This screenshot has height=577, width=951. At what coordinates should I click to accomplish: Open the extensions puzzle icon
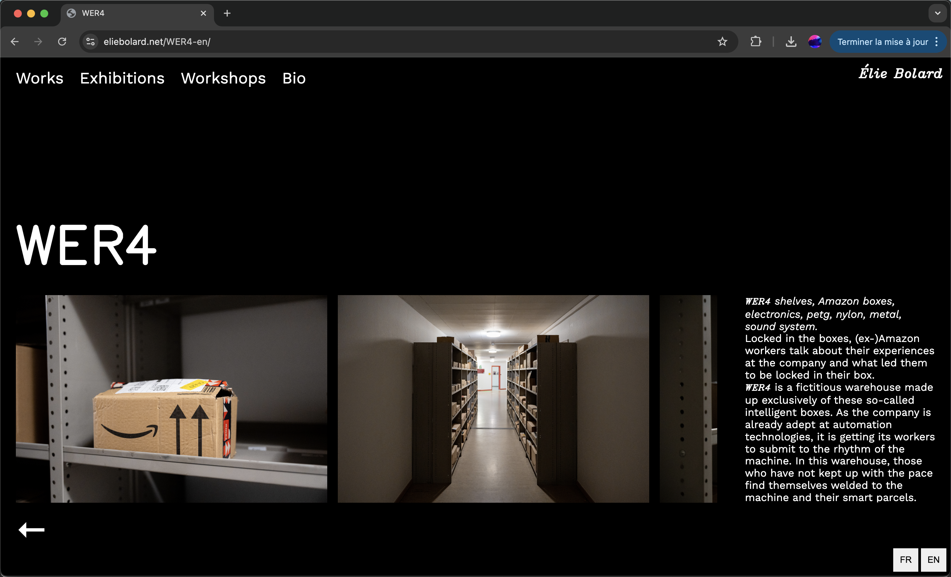coord(756,42)
